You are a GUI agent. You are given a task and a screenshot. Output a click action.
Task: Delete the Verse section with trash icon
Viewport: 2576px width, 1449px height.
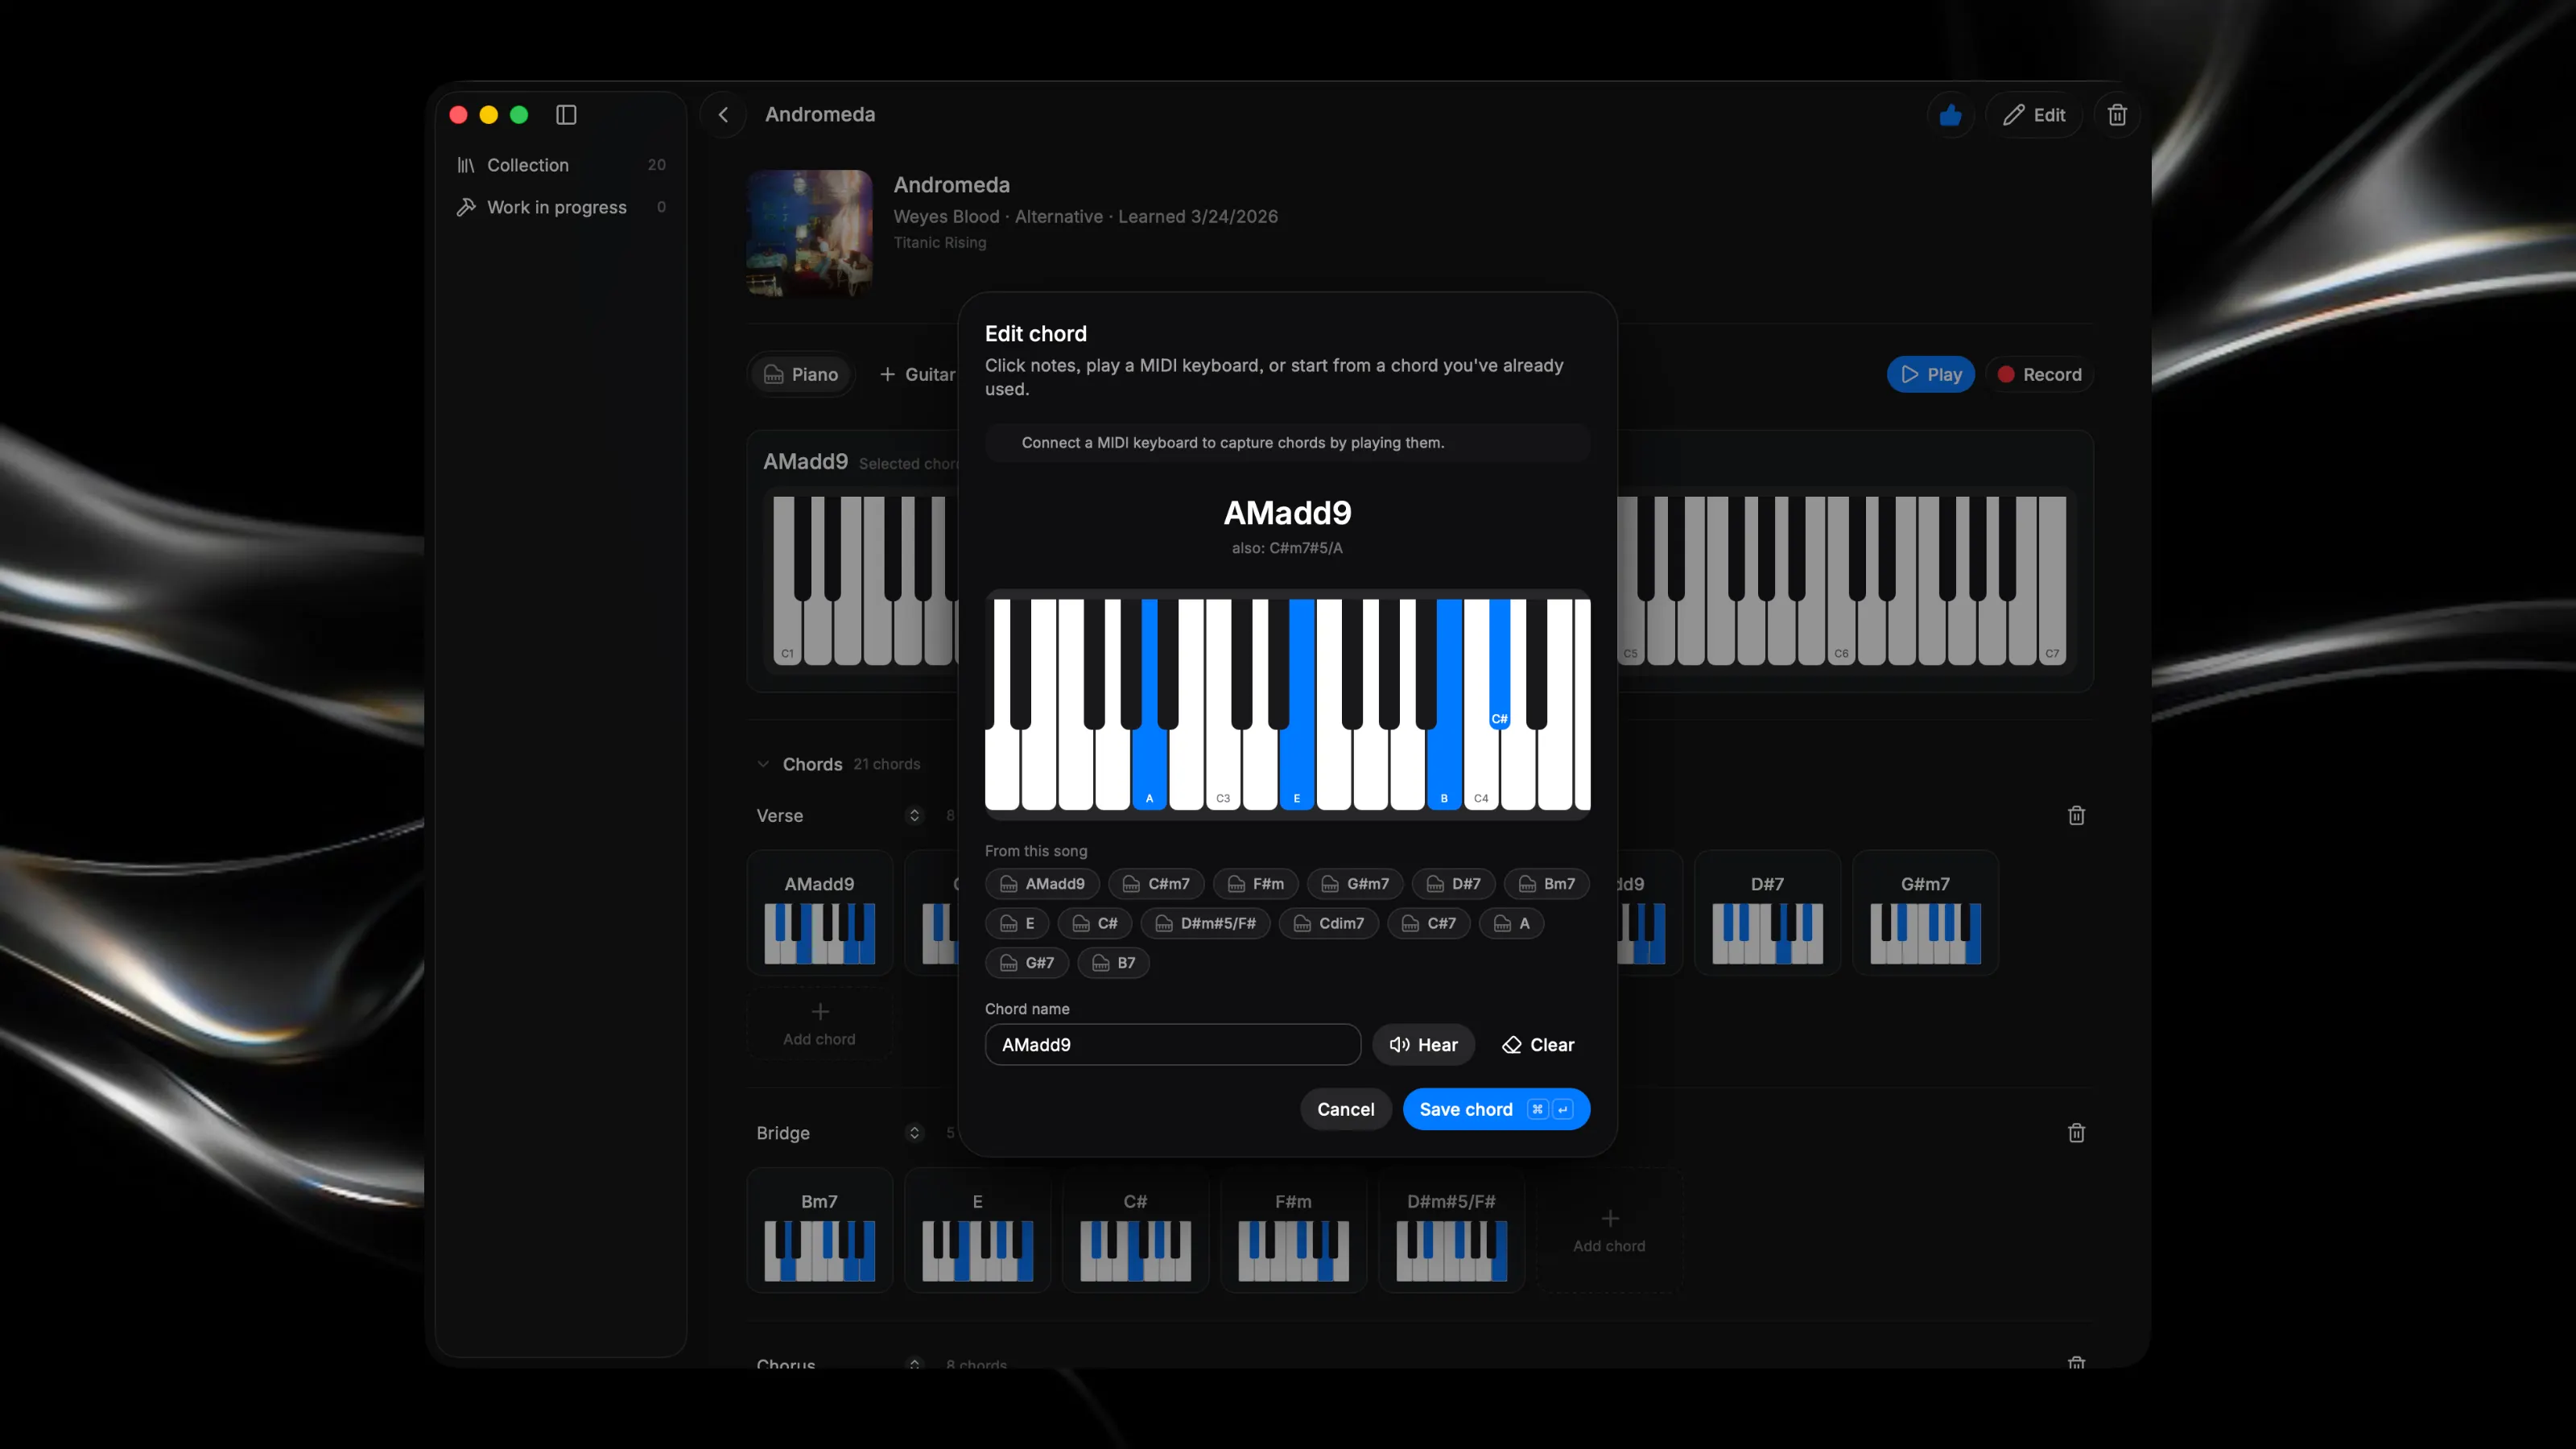click(x=2076, y=815)
